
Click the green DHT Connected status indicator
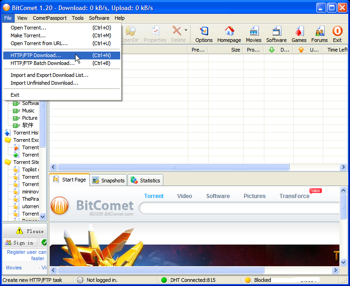coord(164,280)
